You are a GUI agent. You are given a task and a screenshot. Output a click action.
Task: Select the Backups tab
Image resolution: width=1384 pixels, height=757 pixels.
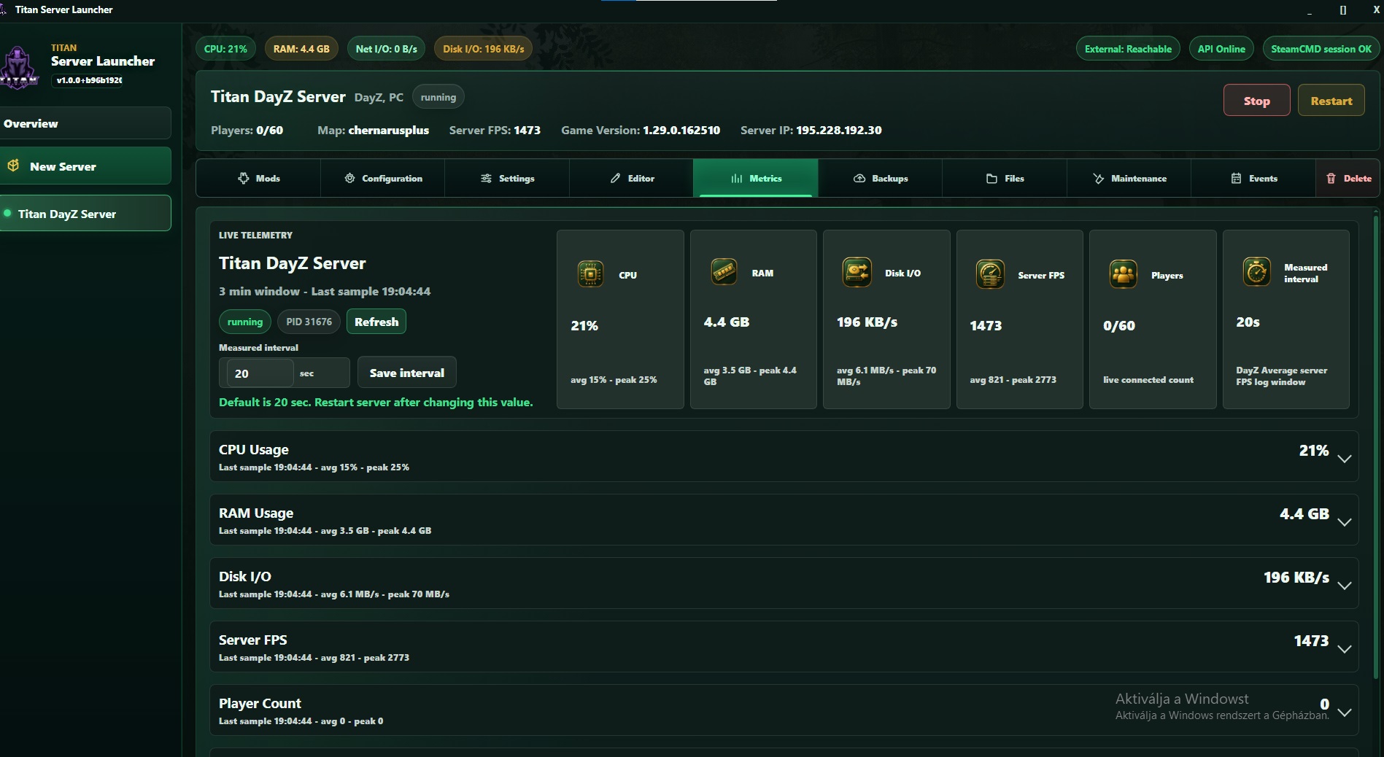(x=881, y=178)
